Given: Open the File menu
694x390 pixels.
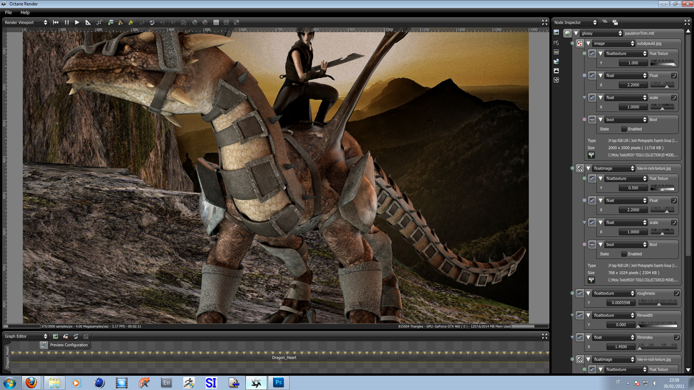Looking at the screenshot, I should point(8,12).
